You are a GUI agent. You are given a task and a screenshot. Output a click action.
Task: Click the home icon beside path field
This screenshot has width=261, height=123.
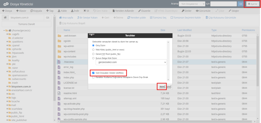tap(5, 18)
